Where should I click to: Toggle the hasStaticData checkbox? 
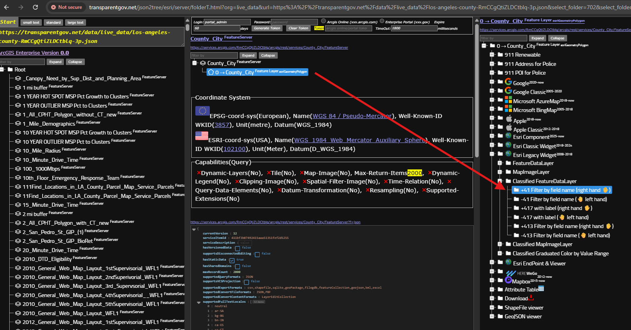[x=232, y=261]
